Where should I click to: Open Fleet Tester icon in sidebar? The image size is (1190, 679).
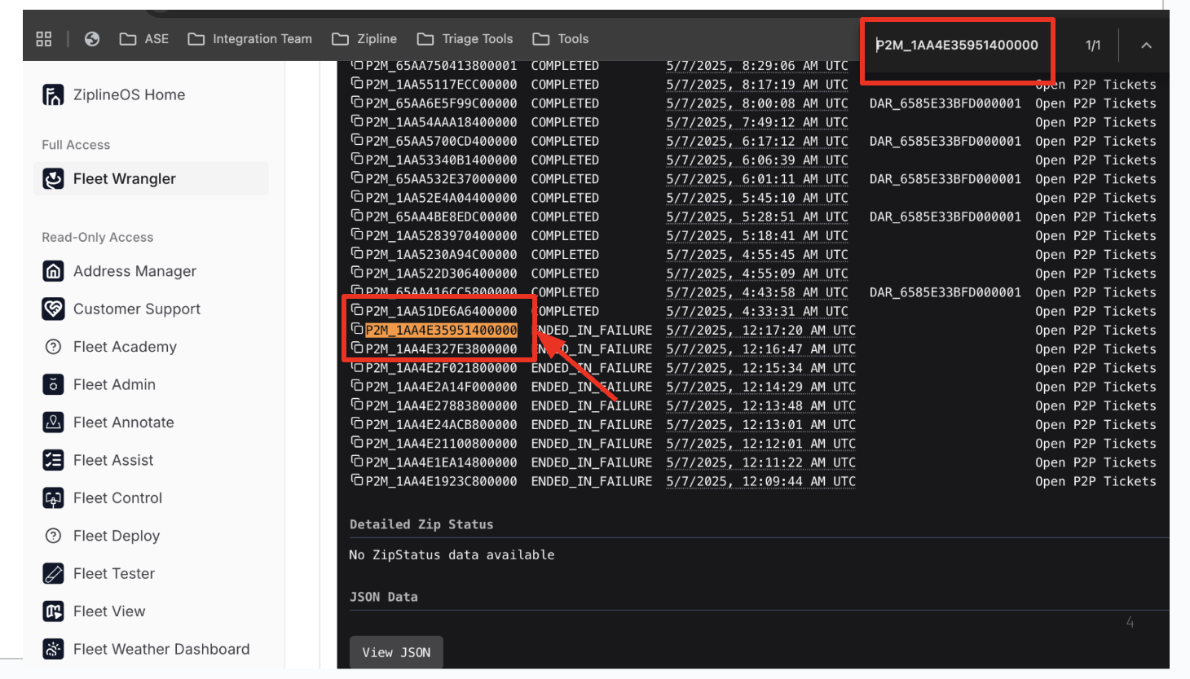pyautogui.click(x=53, y=574)
